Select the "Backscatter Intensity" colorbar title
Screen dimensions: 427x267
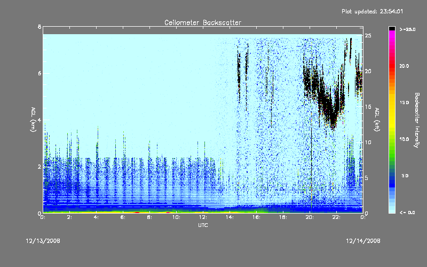point(417,120)
